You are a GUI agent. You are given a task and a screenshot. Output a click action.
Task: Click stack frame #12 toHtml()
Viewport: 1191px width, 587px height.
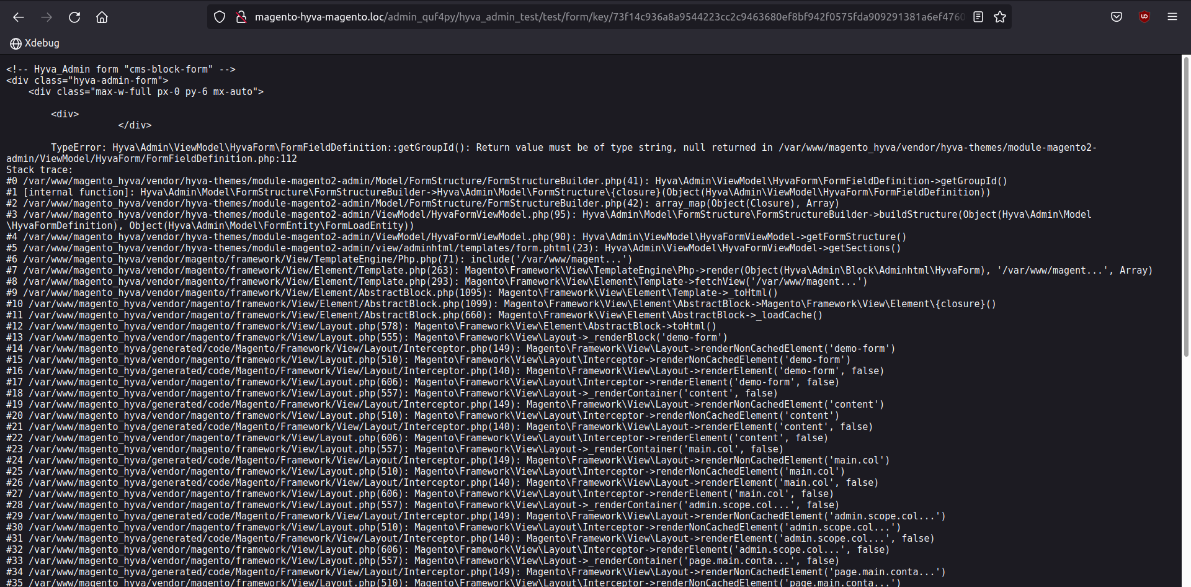click(361, 326)
